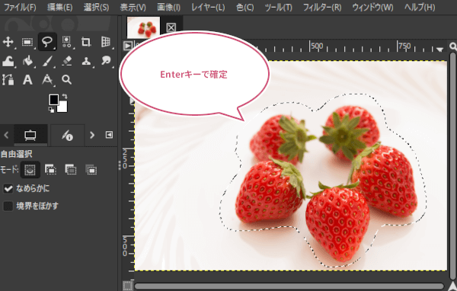This screenshot has width=457, height=291.
Task: Switch to the Device Status tab
Action: click(68, 135)
